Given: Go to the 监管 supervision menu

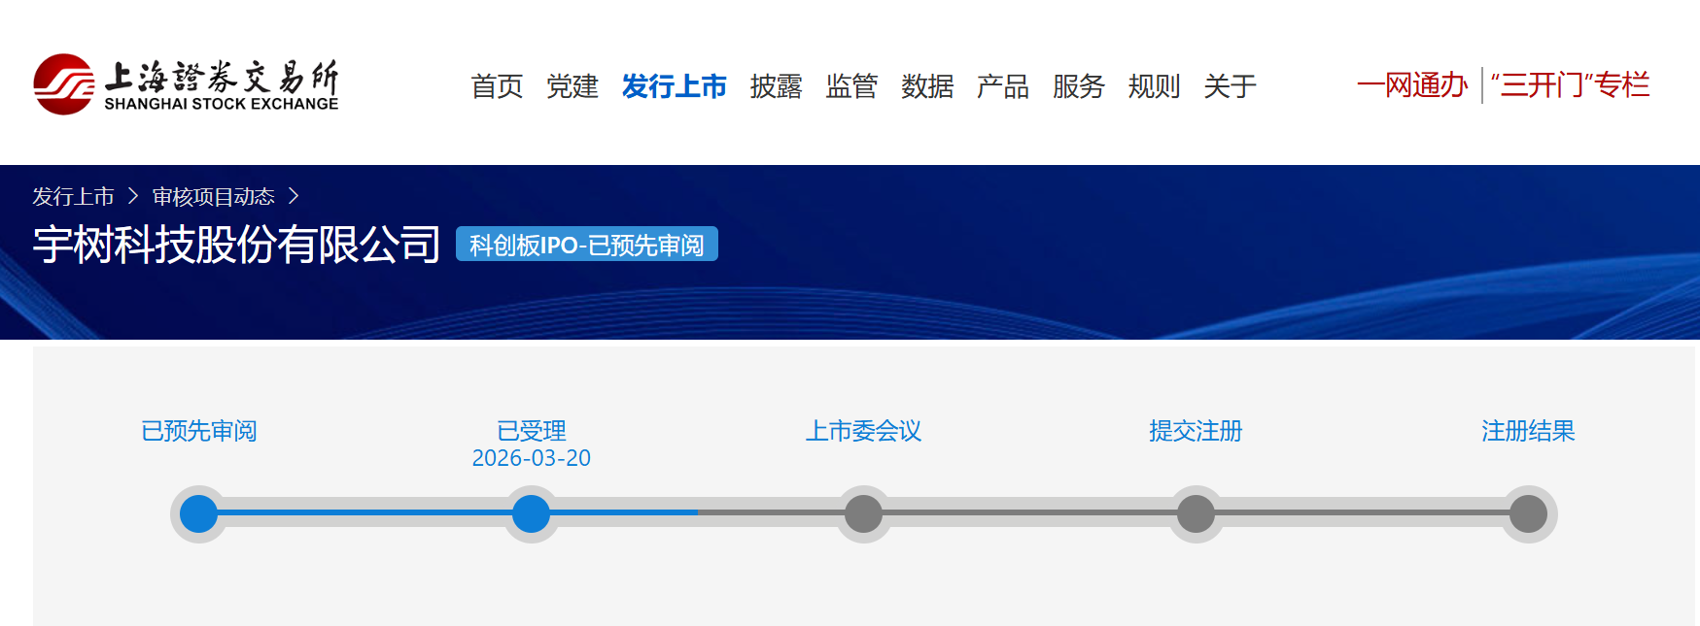Looking at the screenshot, I should click(x=851, y=86).
